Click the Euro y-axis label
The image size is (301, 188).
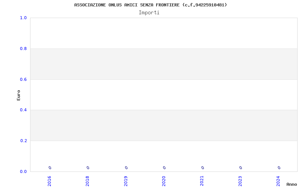click(18, 95)
